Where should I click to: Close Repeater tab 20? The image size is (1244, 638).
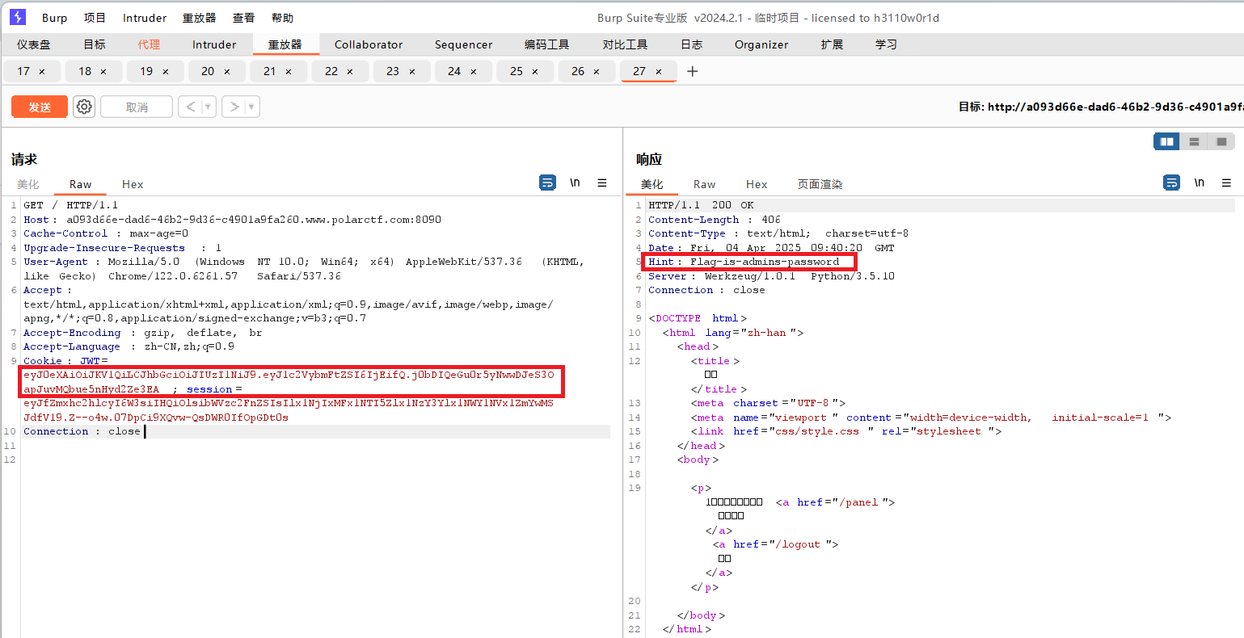(x=227, y=72)
